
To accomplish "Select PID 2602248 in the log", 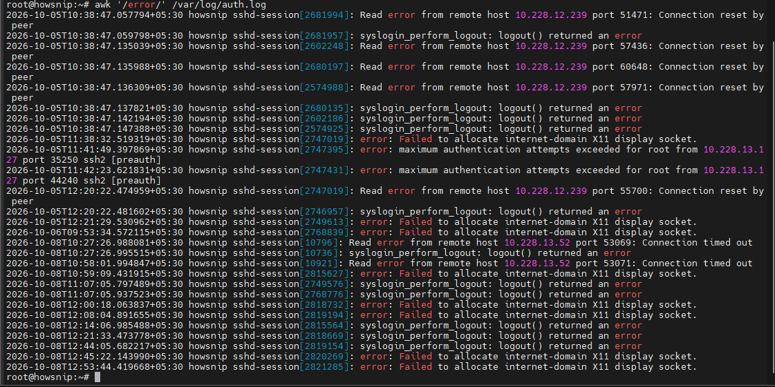I will (324, 46).
